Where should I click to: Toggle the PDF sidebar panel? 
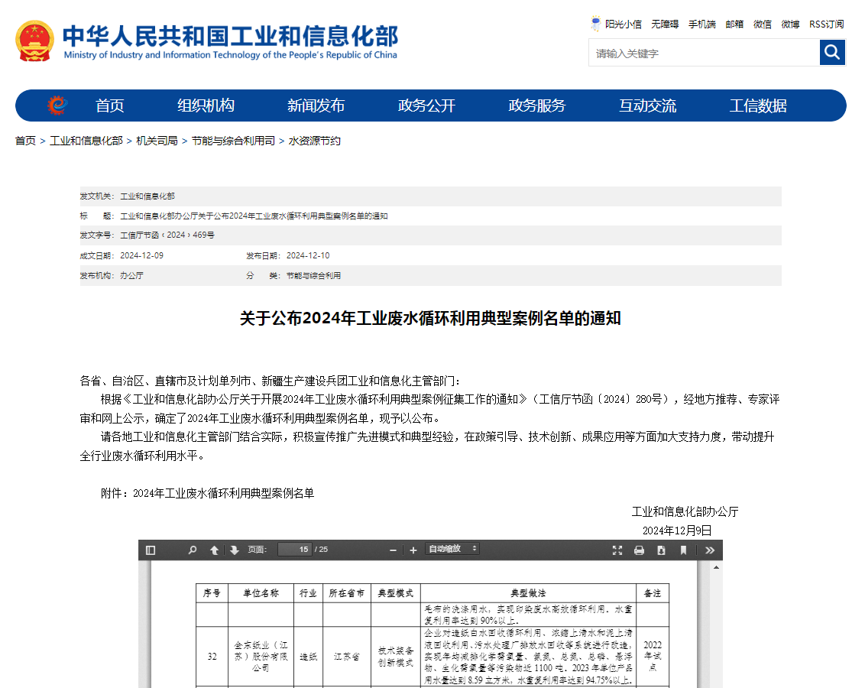click(150, 549)
